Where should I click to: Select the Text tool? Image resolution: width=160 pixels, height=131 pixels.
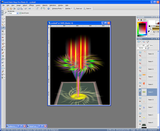3,65
